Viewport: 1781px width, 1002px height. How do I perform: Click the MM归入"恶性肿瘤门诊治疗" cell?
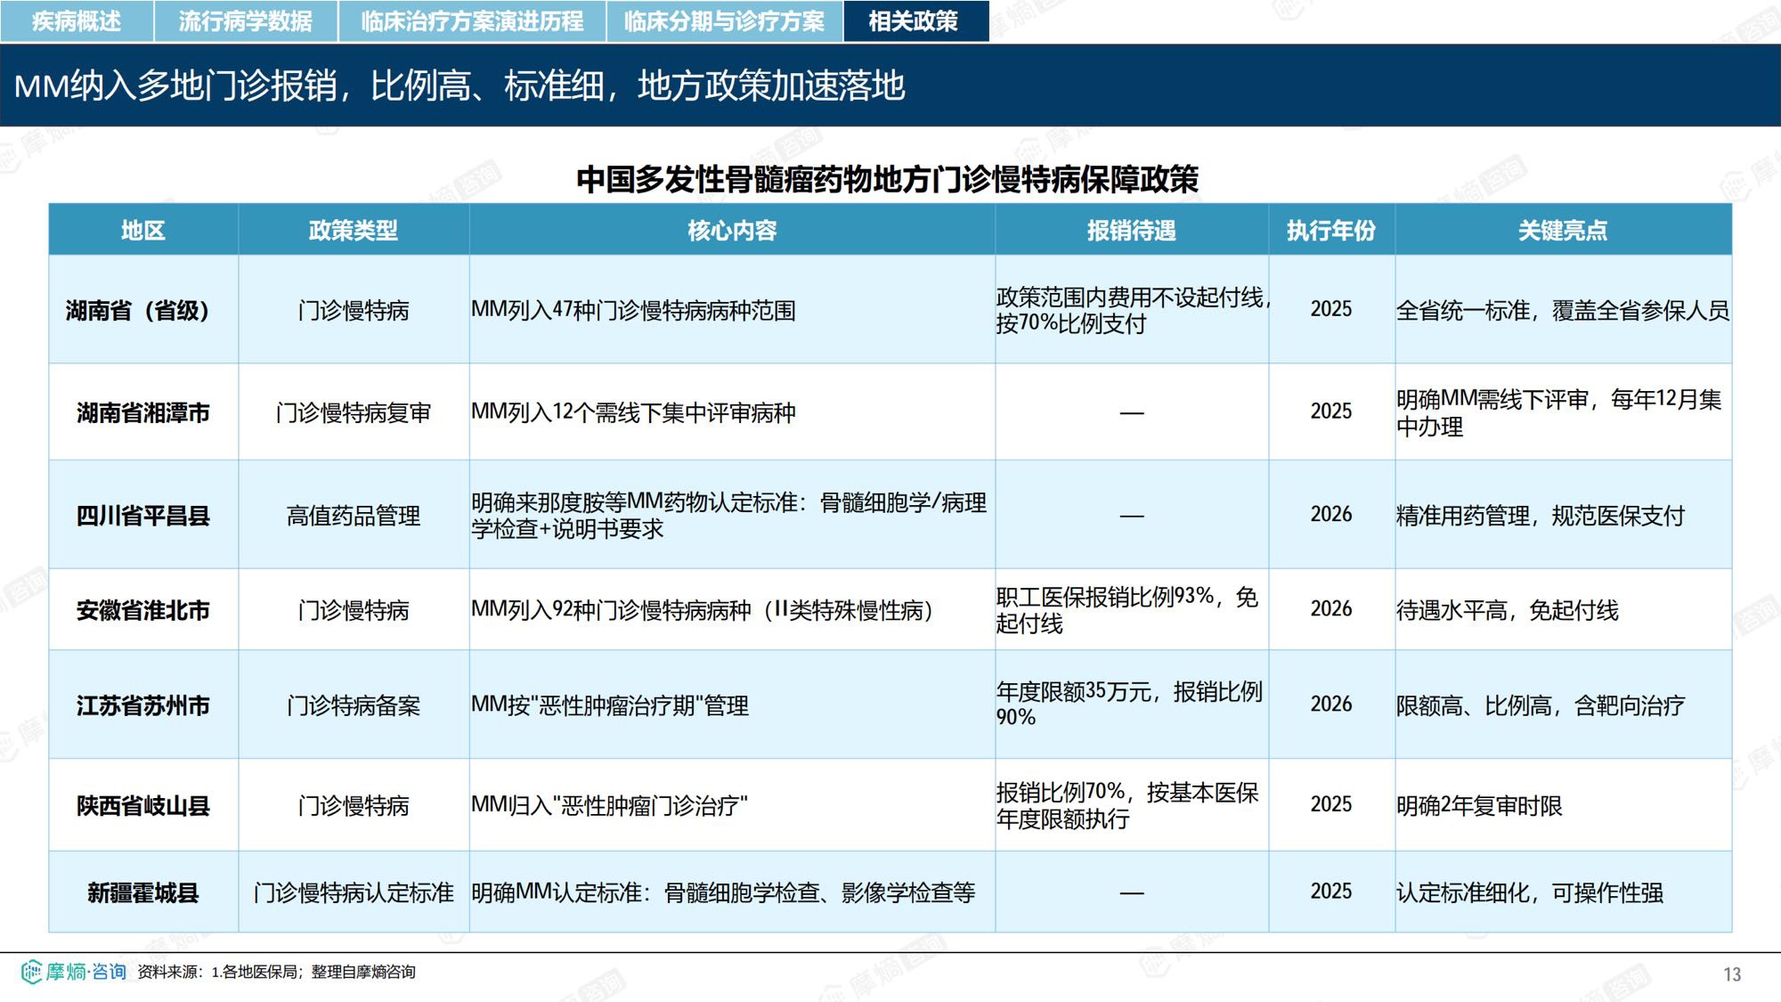click(x=732, y=805)
